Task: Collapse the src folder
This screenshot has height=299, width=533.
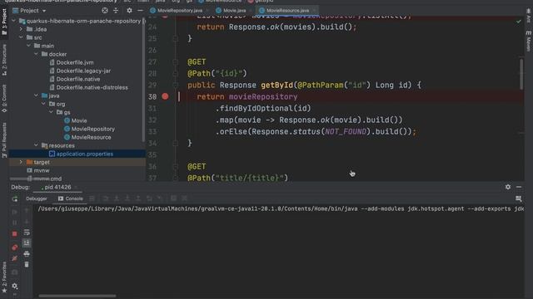Action: [21, 37]
